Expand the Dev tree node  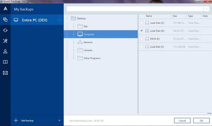(x=74, y=26)
